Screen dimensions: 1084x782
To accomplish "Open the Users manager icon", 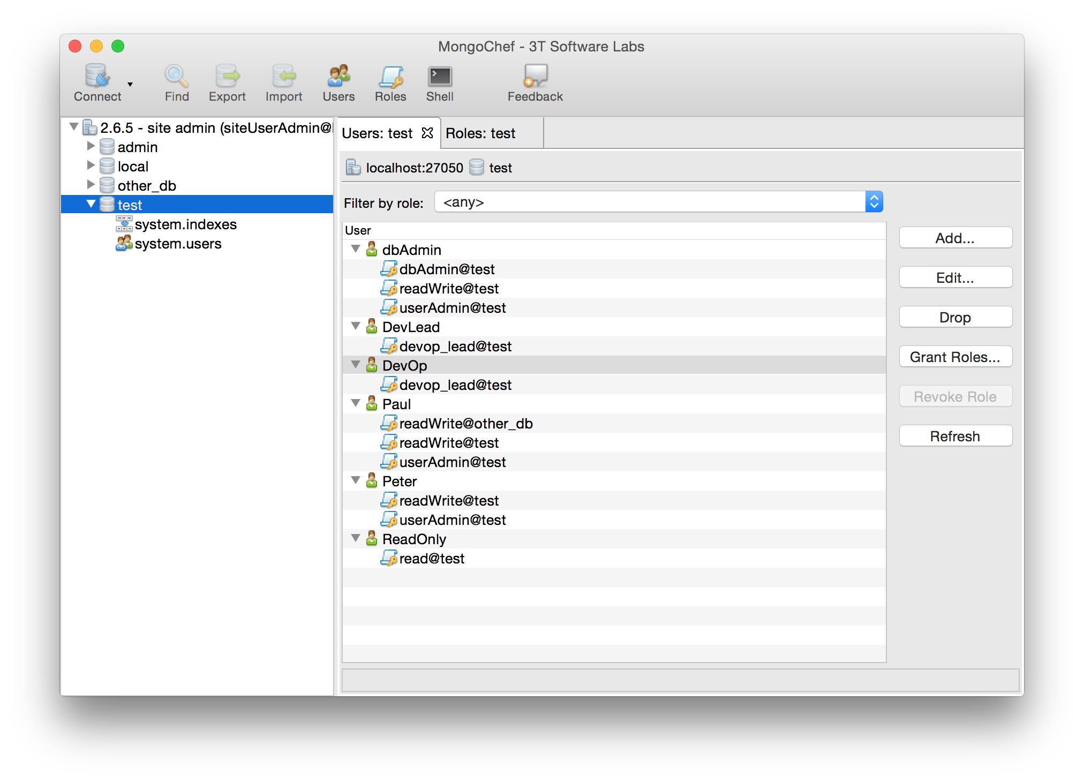I will (338, 76).
